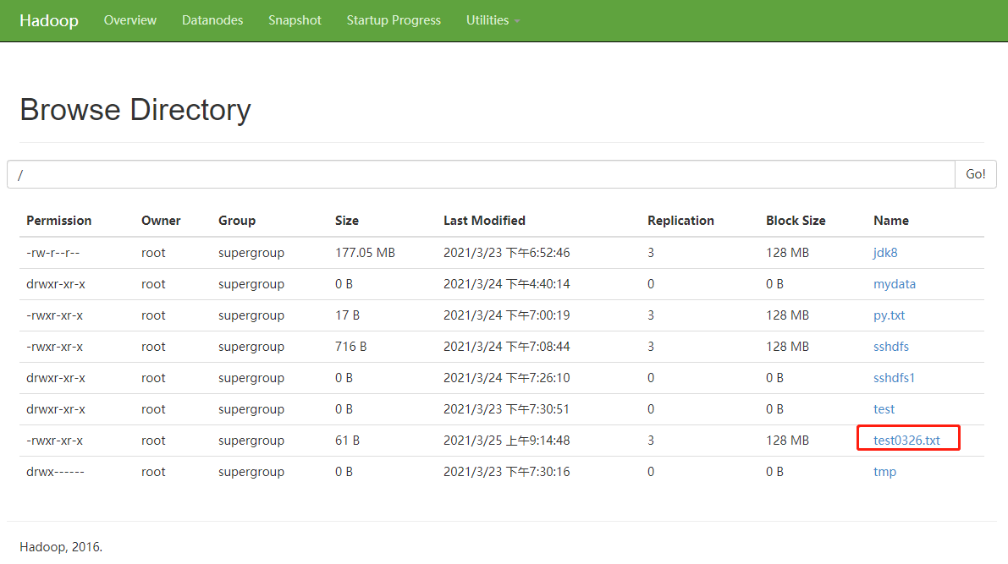Viewport: 1008px width, 564px height.
Task: Open the Utilities dropdown menu
Action: [493, 20]
